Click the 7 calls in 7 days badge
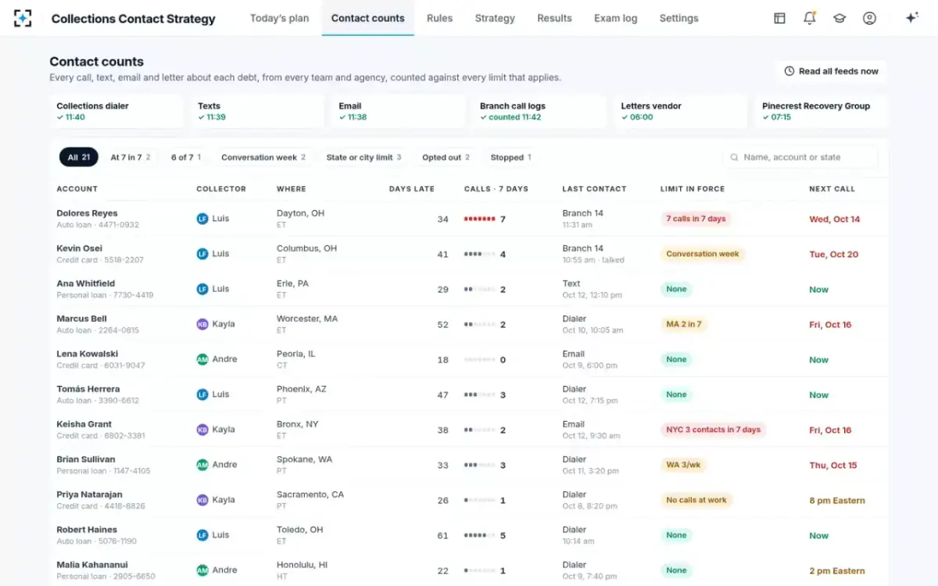The height and width of the screenshot is (586, 938). click(x=696, y=219)
